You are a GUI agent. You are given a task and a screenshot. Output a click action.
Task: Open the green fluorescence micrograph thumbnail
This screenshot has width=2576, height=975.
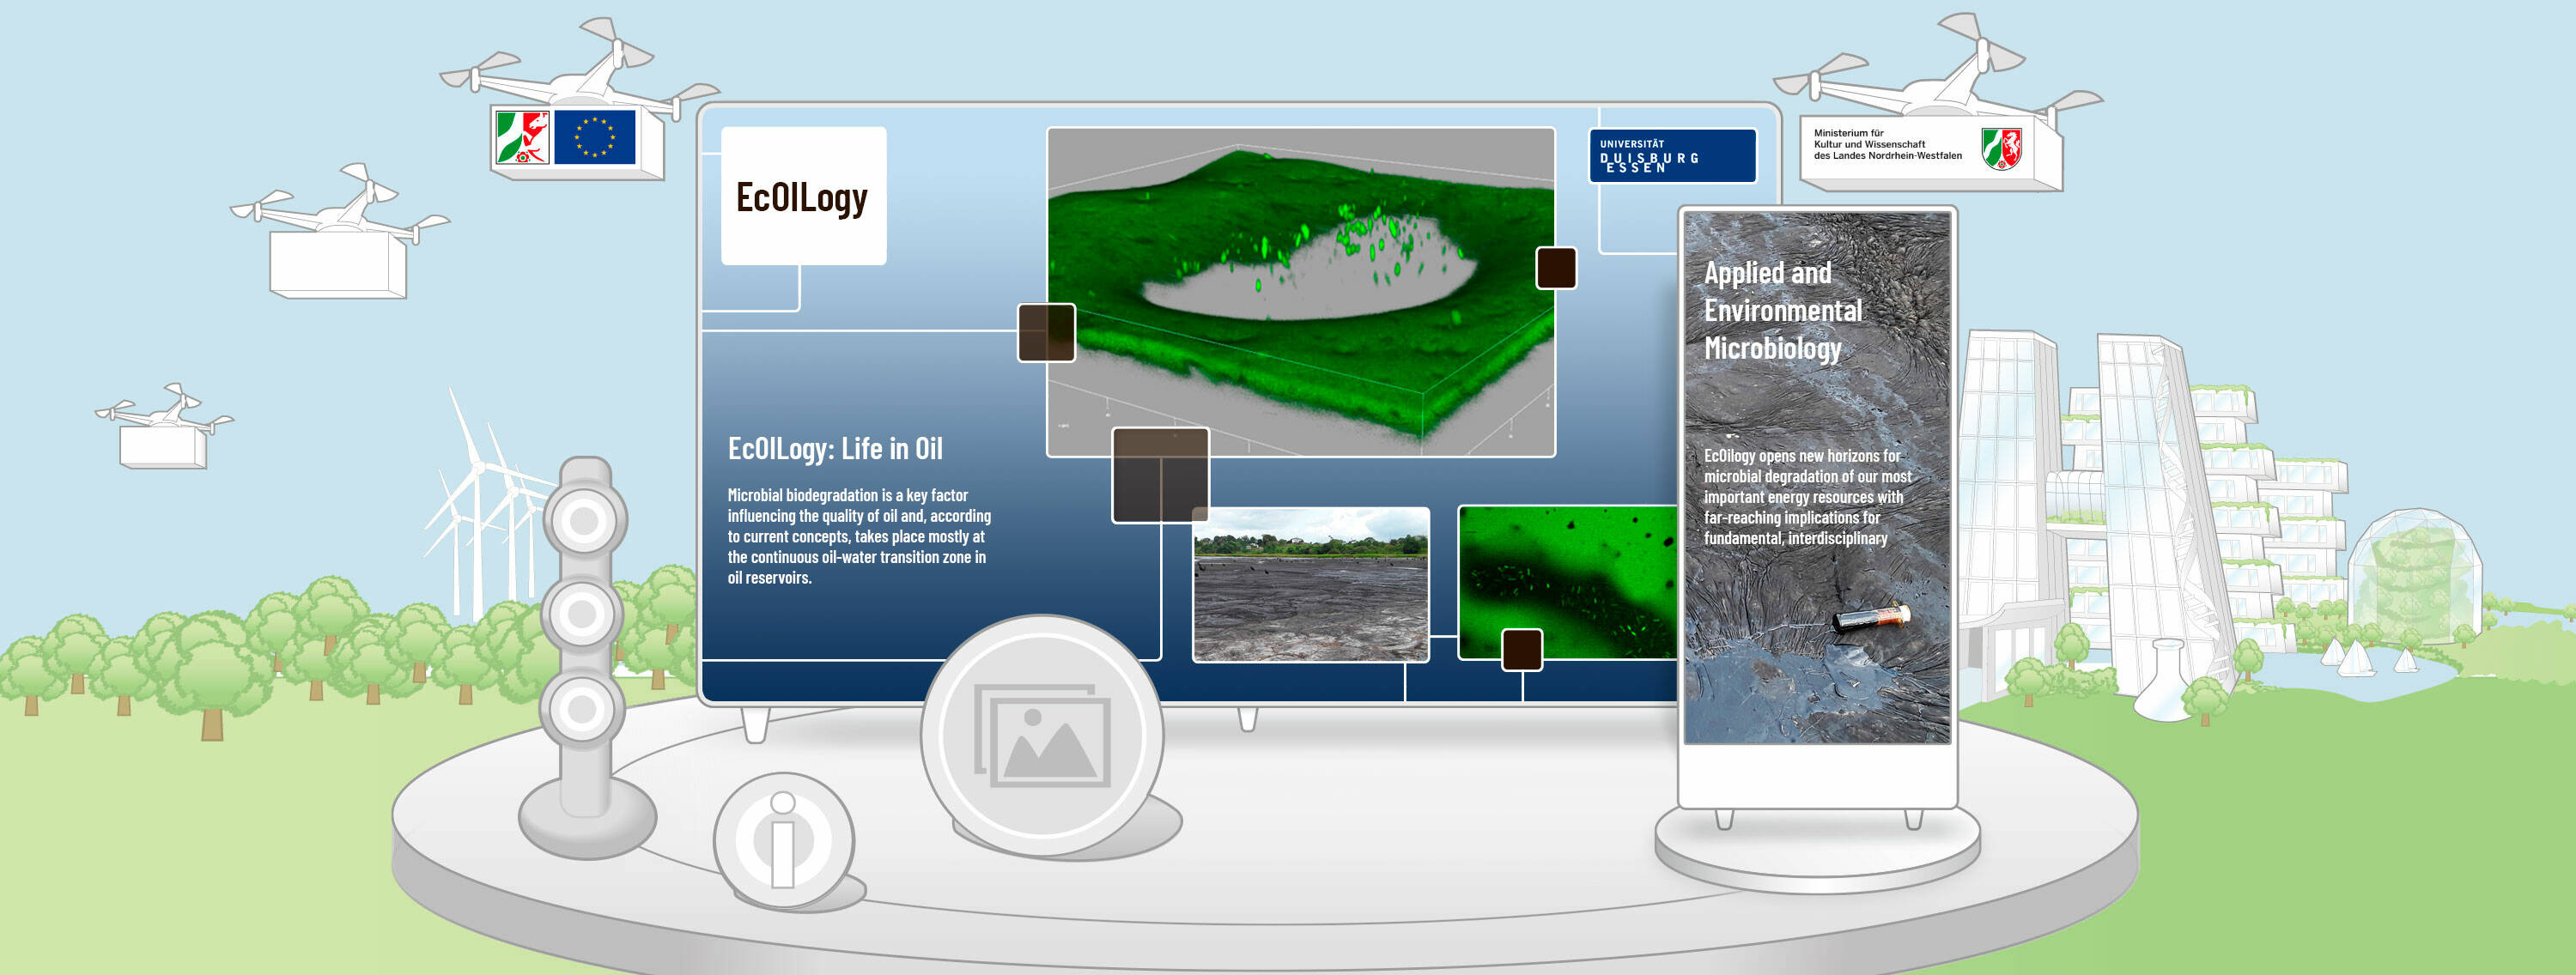point(1567,583)
